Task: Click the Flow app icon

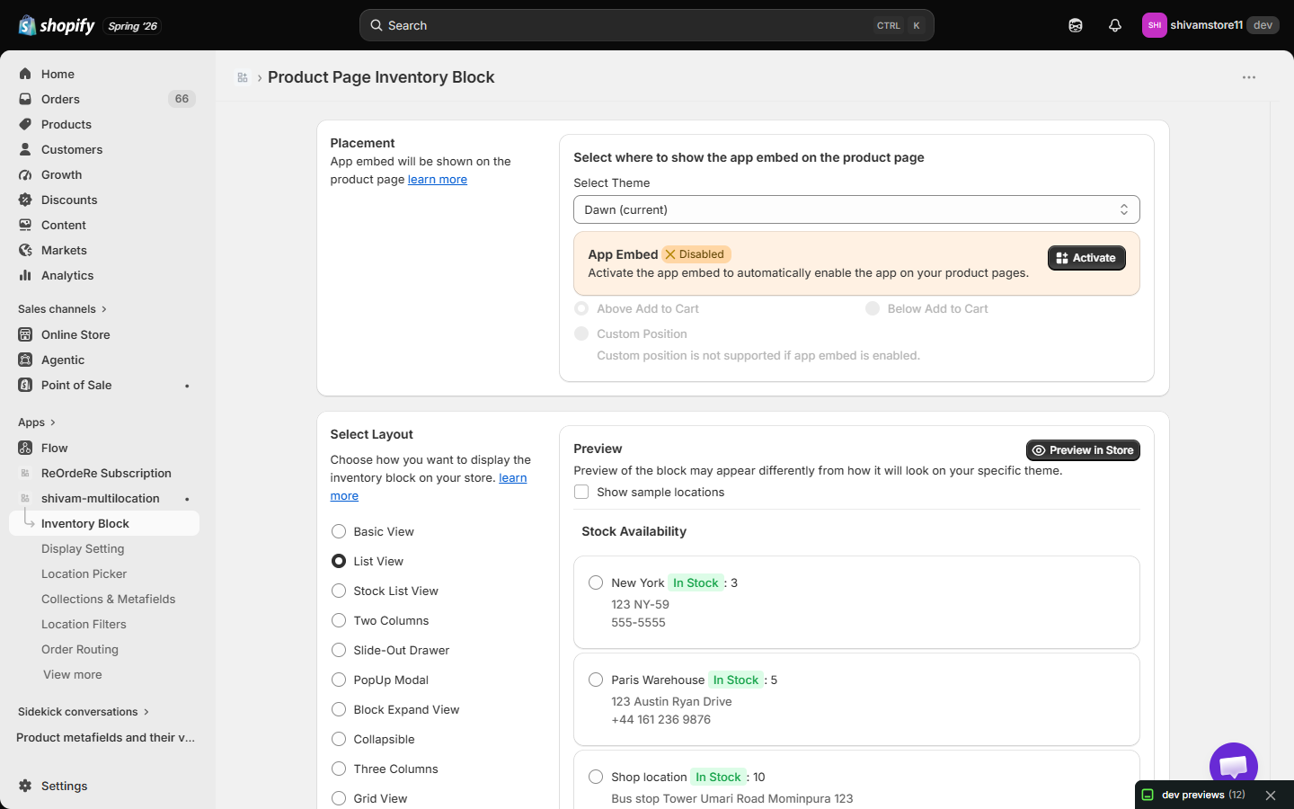Action: pyautogui.click(x=25, y=448)
